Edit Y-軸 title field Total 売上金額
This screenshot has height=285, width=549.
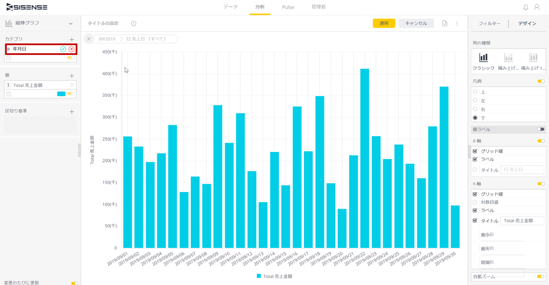coord(522,221)
